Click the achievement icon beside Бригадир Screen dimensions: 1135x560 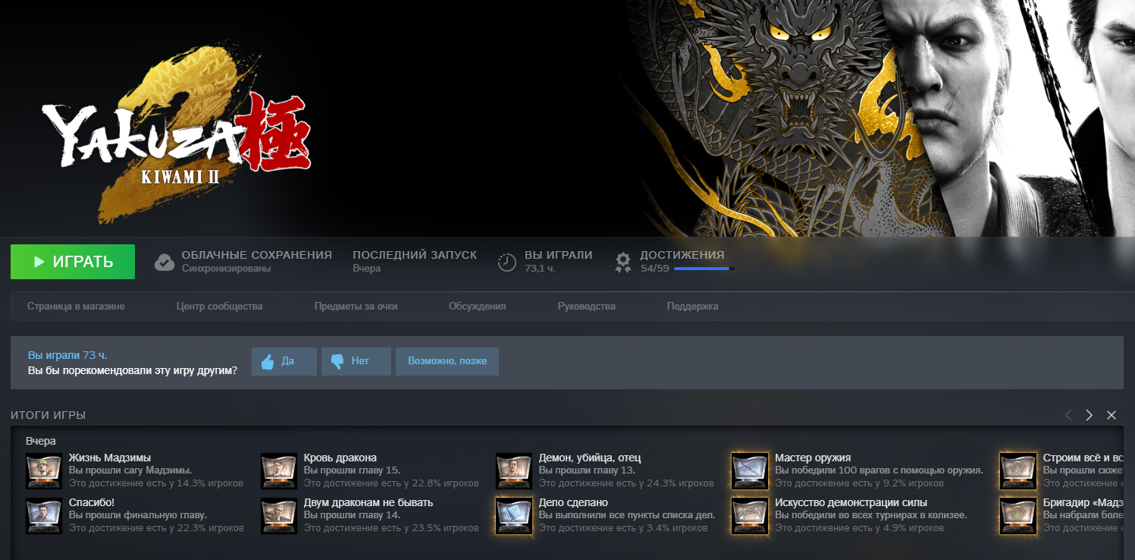tap(1018, 515)
